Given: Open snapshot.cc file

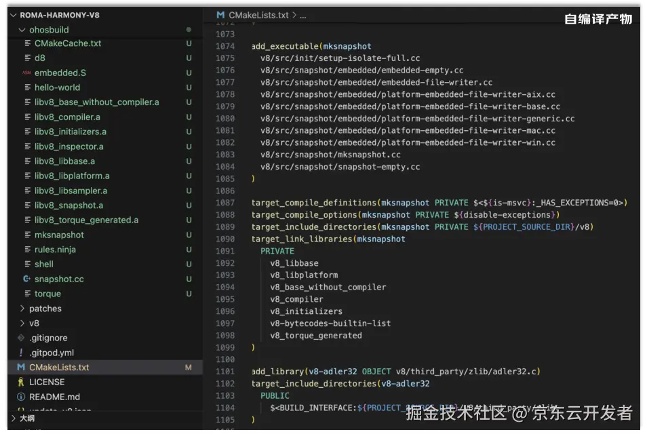Looking at the screenshot, I should (x=59, y=279).
